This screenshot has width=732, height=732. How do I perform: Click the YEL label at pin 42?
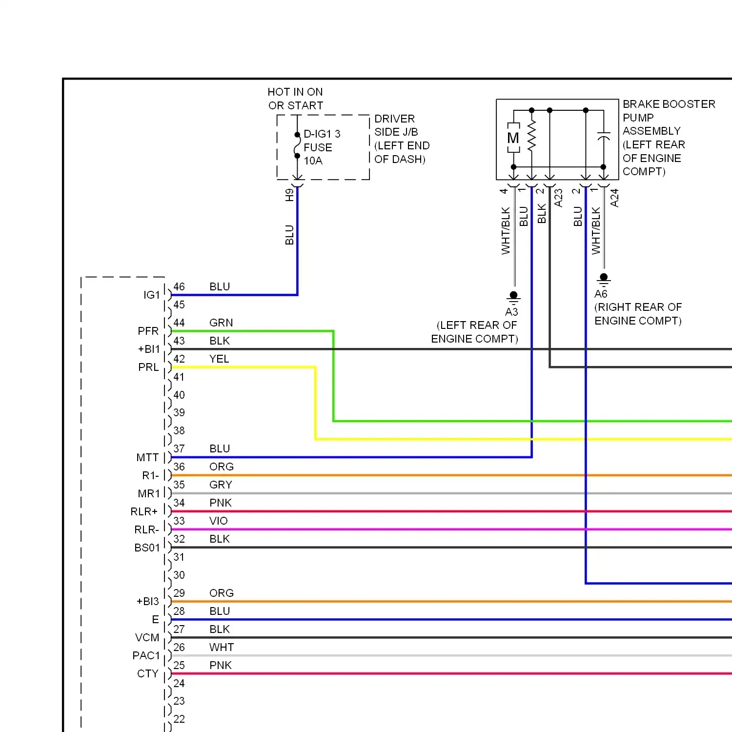[x=219, y=359]
